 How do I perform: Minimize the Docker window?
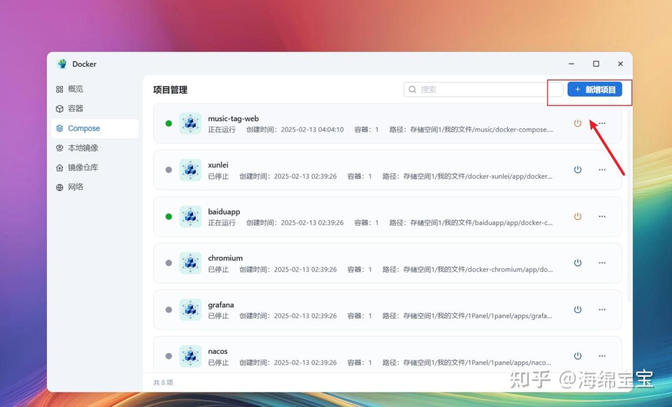click(x=572, y=64)
